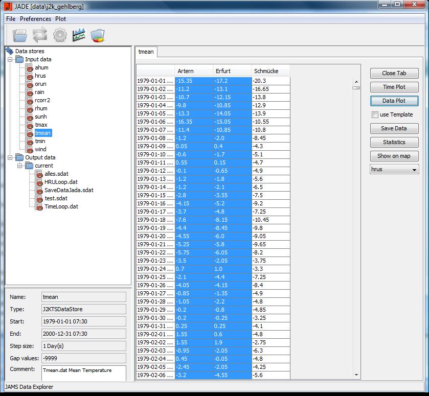Click the gear settings toolbar icon
Image resolution: width=429 pixels, height=396 pixels.
(x=60, y=35)
